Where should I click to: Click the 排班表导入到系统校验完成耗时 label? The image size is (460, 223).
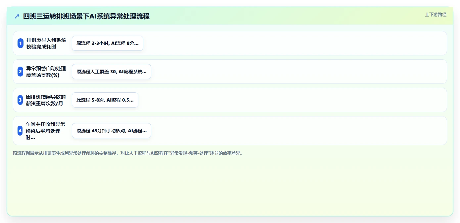46,43
